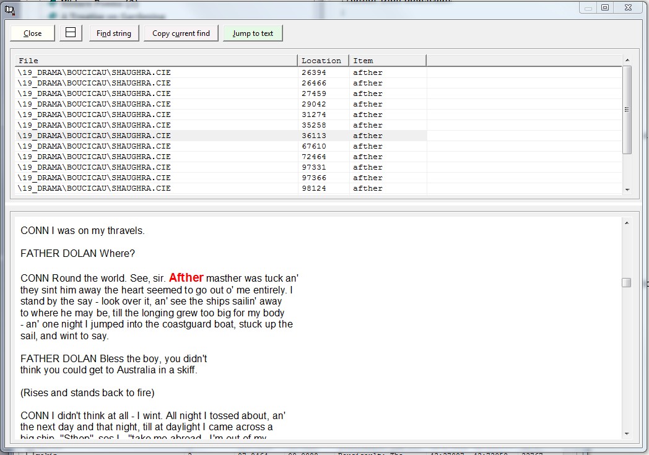Minimize the search results window
Viewport: 649px width, 455px height.
coord(588,7)
